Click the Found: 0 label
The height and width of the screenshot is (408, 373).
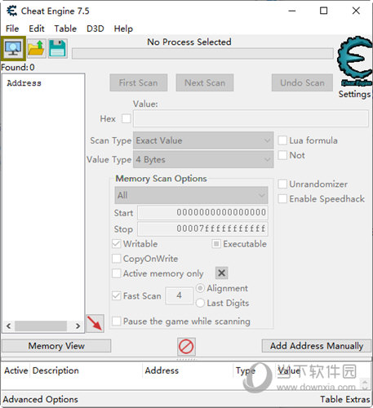tap(18, 67)
